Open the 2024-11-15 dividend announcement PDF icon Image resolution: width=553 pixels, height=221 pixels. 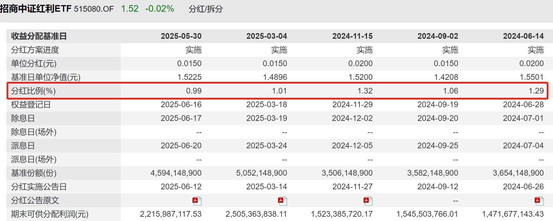[368, 201]
